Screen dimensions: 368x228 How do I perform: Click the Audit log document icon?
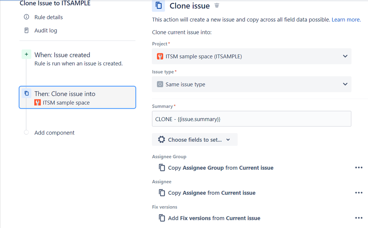point(27,30)
